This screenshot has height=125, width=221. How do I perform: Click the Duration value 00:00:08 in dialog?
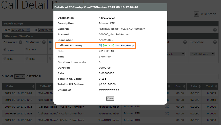(x=105, y=68)
